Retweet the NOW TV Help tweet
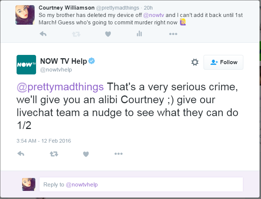Screen dimensions: 261x199 54,154
